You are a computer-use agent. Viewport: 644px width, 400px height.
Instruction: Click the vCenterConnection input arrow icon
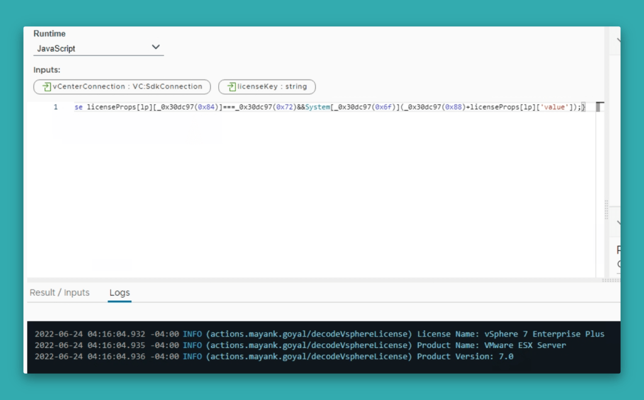coord(47,87)
